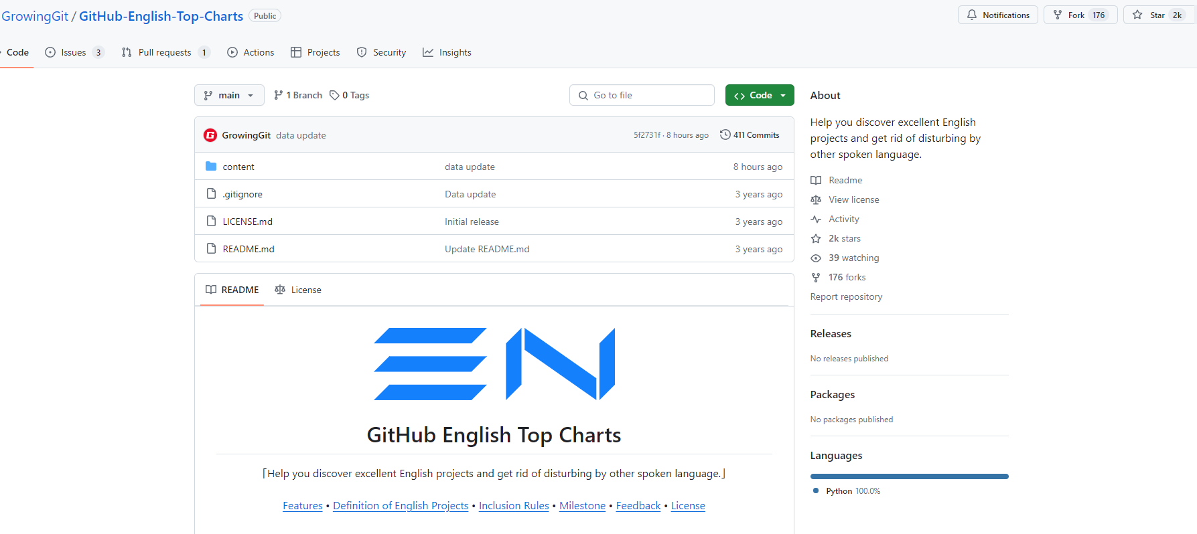Click the Notifications bell icon

(x=972, y=15)
